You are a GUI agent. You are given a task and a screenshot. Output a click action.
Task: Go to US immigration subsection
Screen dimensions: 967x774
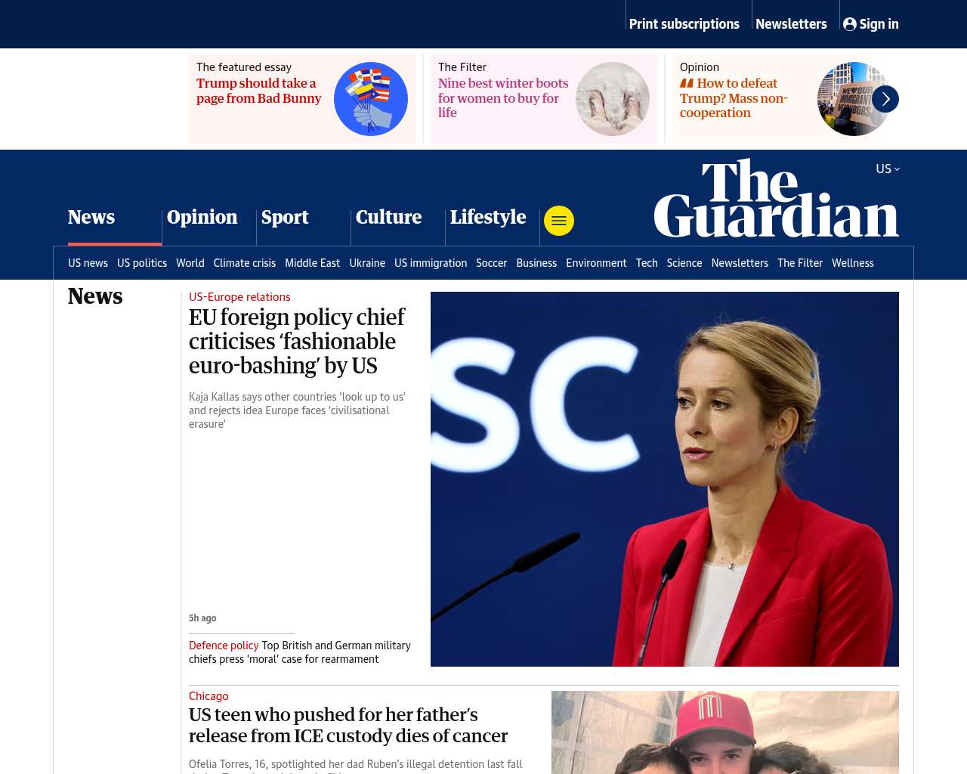(x=431, y=263)
